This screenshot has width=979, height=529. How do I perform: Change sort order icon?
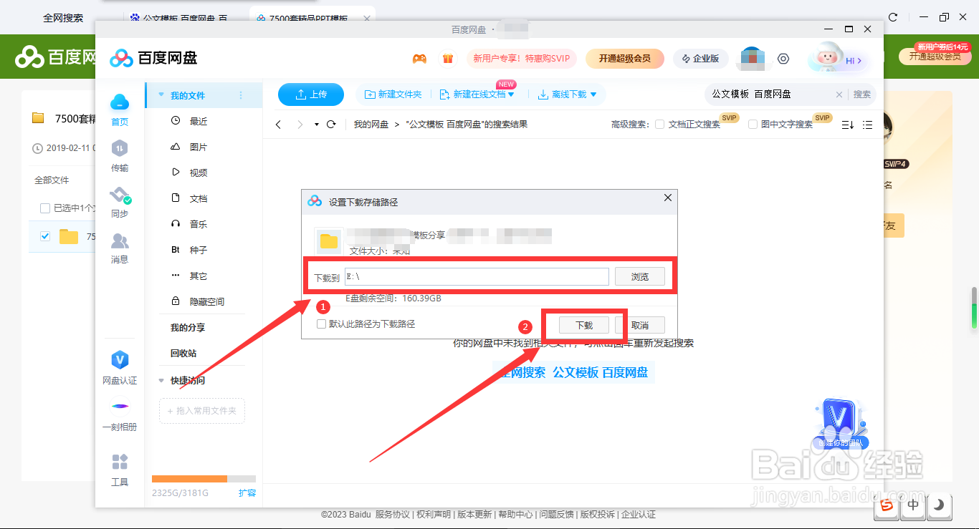[847, 125]
